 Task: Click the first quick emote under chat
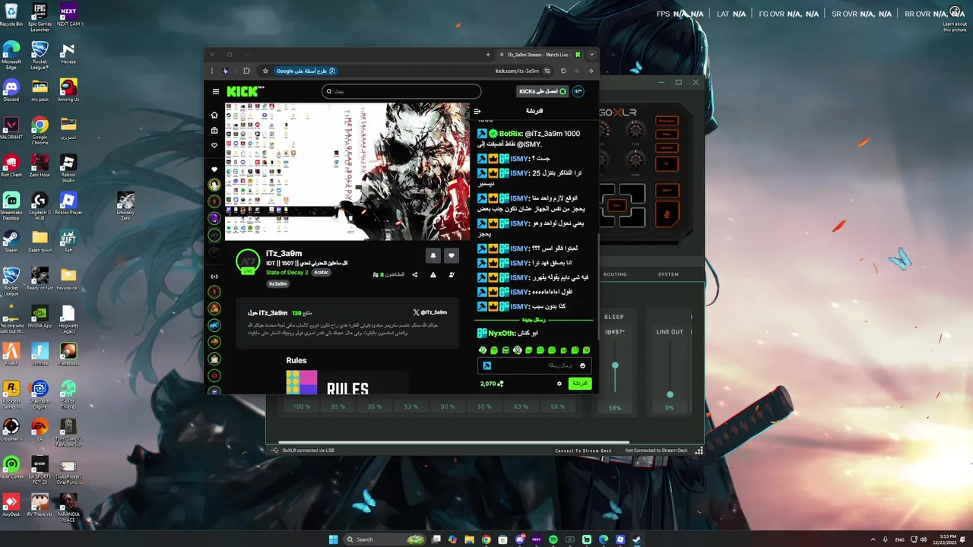pos(483,350)
